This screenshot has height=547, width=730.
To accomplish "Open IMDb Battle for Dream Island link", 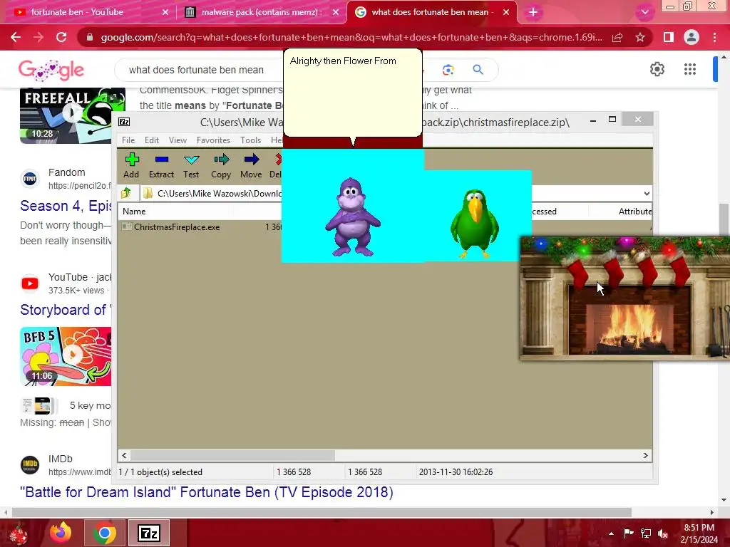I will [207, 492].
